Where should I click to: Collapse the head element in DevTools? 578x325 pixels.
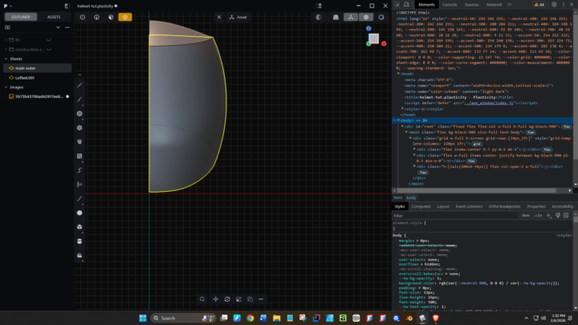point(398,74)
